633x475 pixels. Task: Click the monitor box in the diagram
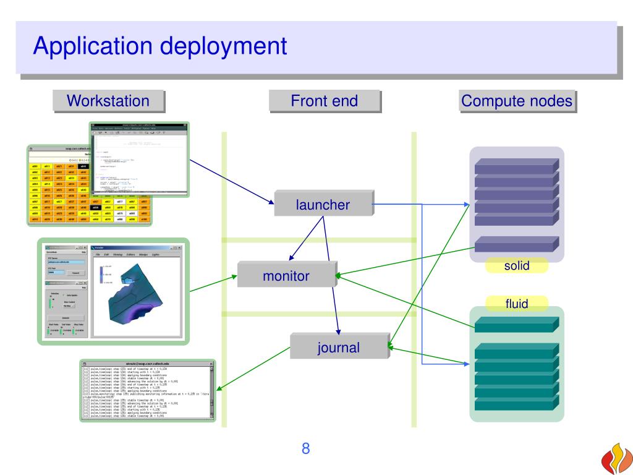point(287,275)
